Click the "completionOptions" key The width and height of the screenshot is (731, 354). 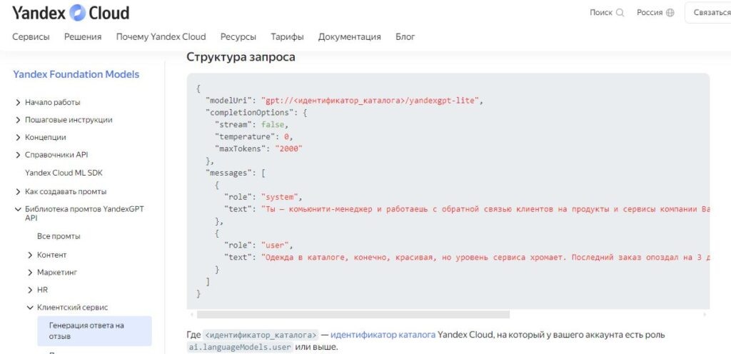click(249, 113)
